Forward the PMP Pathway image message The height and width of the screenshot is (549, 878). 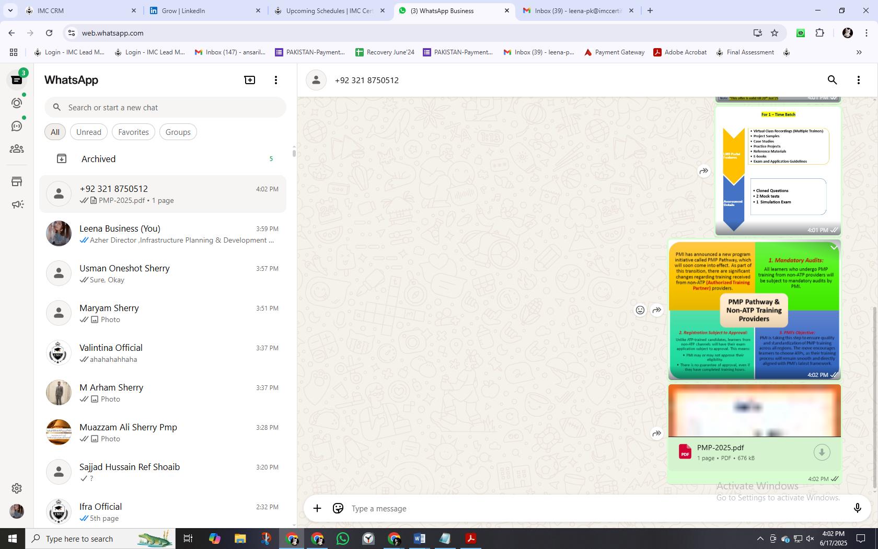(657, 310)
